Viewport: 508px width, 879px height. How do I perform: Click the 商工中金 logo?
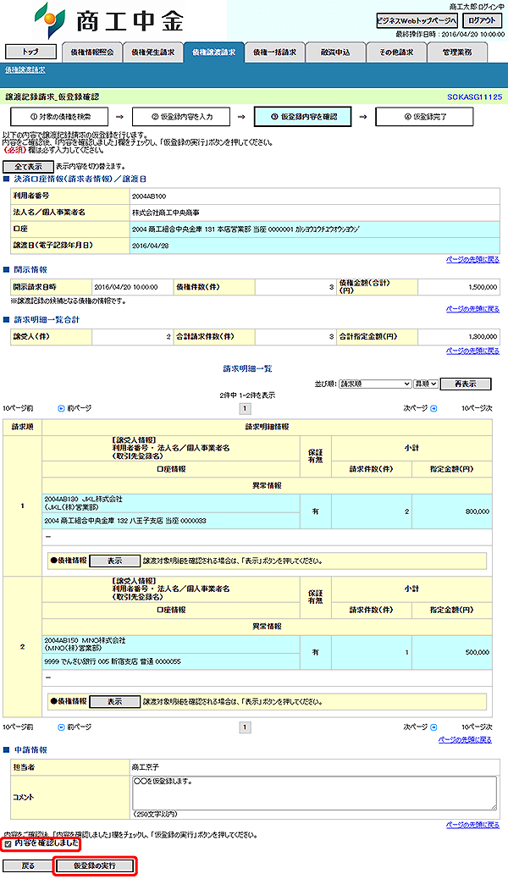(108, 20)
